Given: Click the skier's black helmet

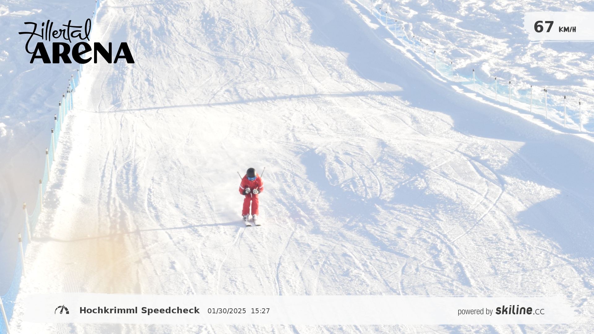Looking at the screenshot, I should coord(251,172).
